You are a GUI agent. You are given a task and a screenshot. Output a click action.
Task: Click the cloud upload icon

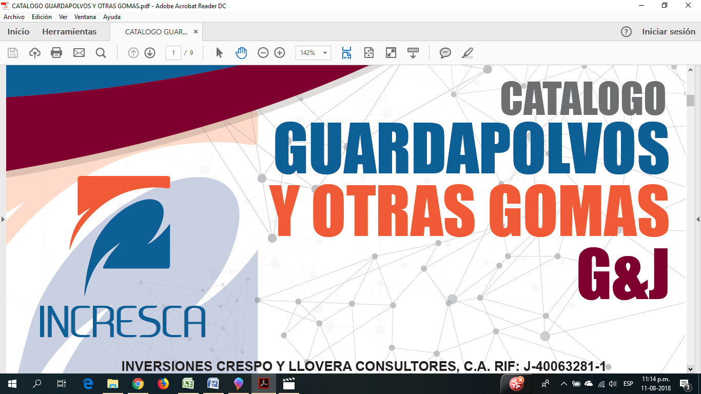[x=35, y=52]
